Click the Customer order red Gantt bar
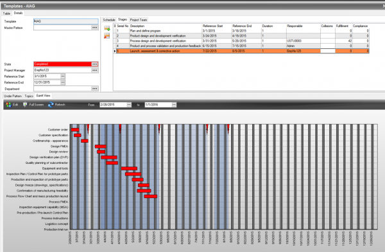This screenshot has width=385, height=252. tap(75, 130)
